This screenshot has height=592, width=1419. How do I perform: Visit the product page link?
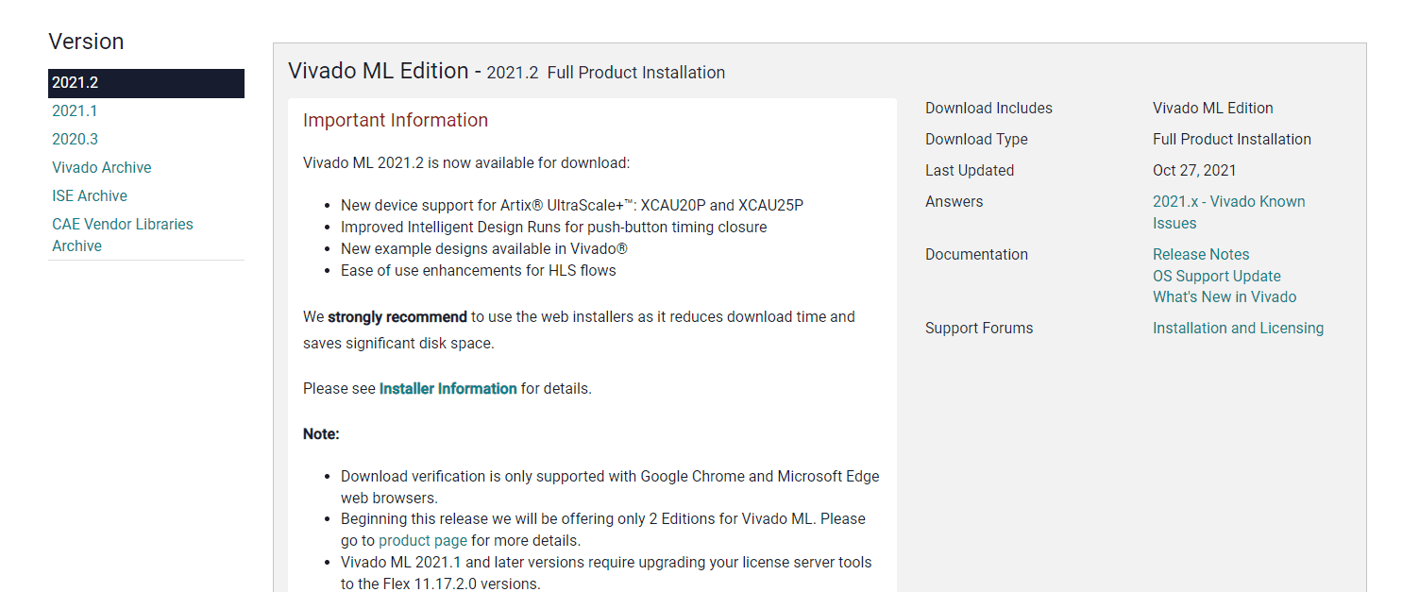423,541
